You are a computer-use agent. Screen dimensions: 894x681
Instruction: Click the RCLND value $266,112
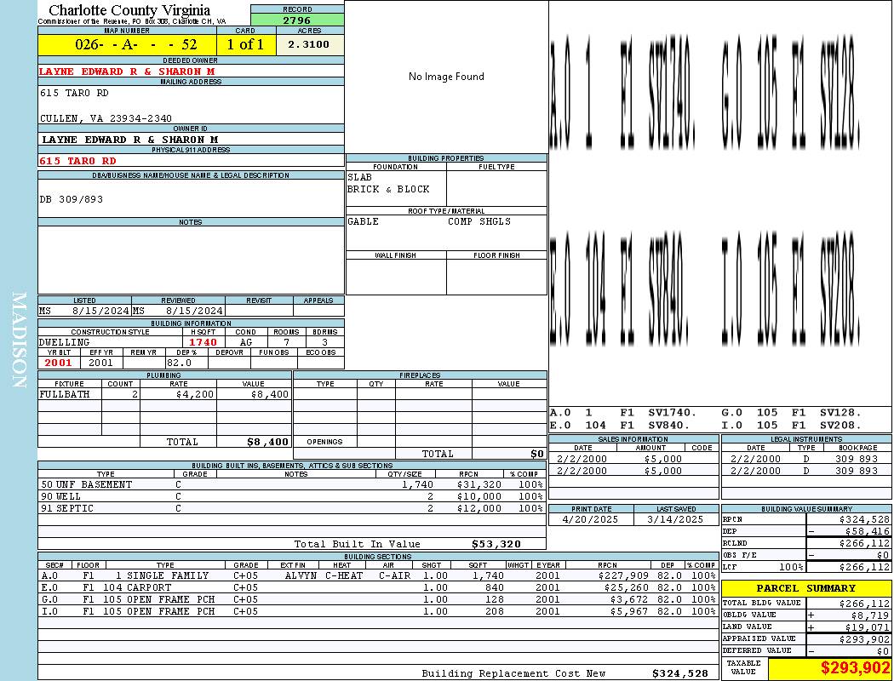point(864,543)
